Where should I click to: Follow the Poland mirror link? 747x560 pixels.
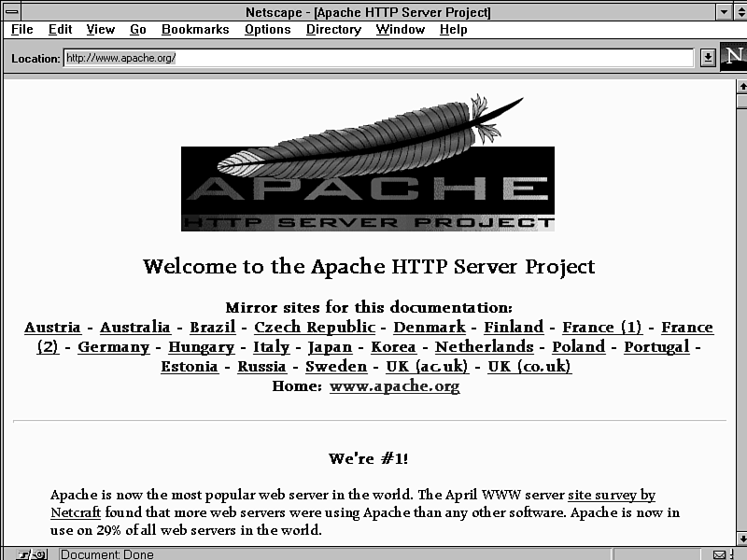578,347
